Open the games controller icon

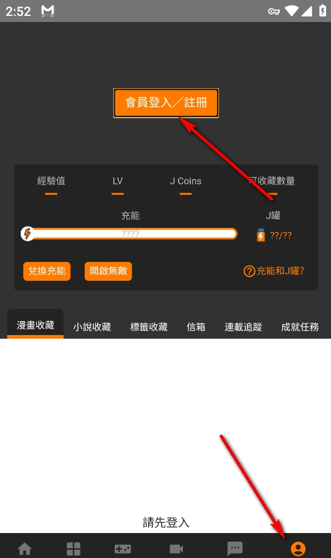click(x=123, y=549)
